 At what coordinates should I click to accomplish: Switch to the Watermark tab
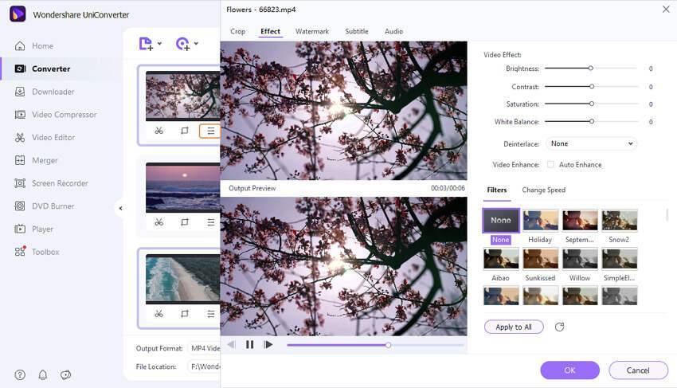tap(311, 32)
